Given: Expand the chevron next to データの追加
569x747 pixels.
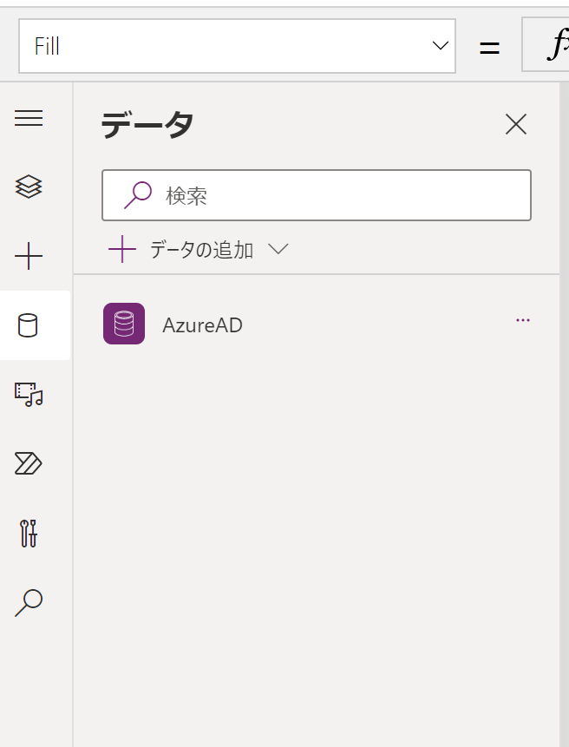Looking at the screenshot, I should [278, 250].
